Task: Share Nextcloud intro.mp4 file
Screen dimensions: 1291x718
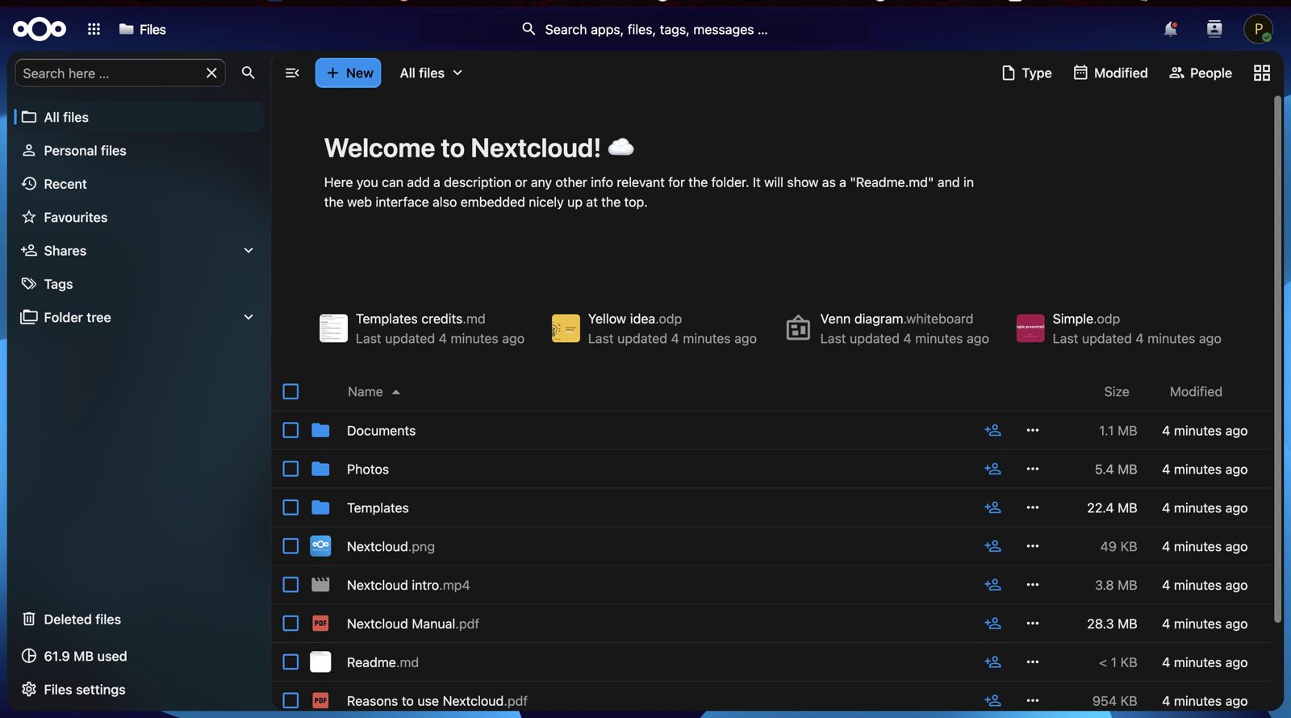Action: (992, 585)
